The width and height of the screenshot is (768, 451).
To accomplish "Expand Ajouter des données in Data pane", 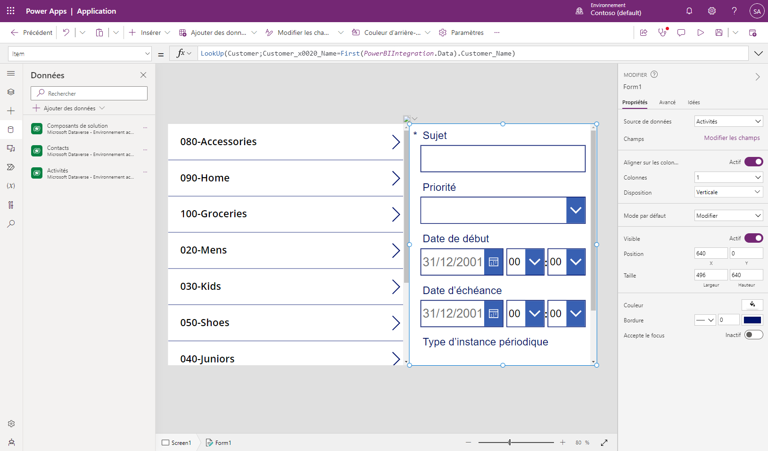I will point(69,108).
